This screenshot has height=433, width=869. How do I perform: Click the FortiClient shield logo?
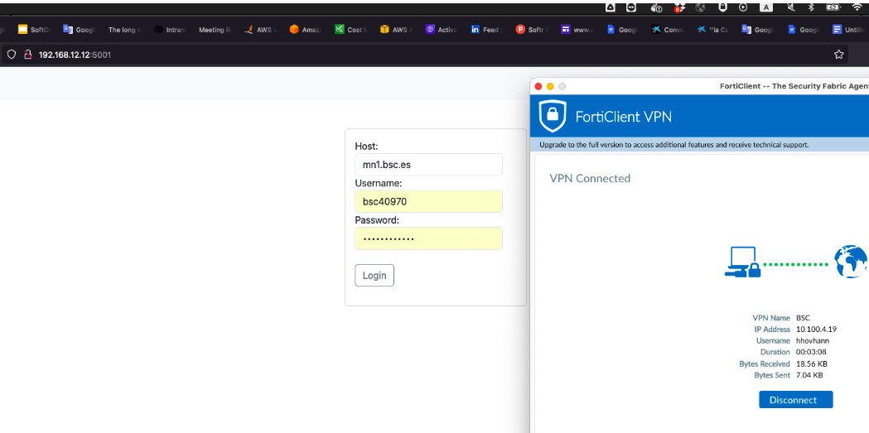click(553, 117)
